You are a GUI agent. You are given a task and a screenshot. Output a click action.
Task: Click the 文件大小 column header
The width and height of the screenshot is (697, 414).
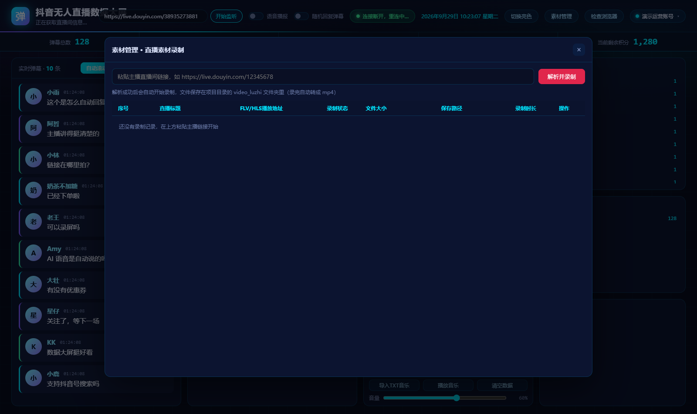(x=376, y=109)
